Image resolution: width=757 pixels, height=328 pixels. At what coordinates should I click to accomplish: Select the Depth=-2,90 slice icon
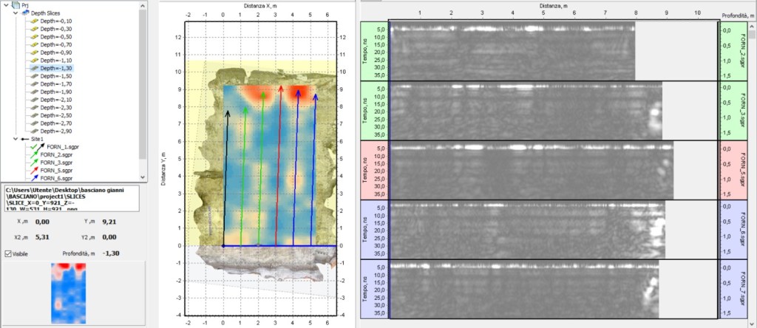coord(34,130)
